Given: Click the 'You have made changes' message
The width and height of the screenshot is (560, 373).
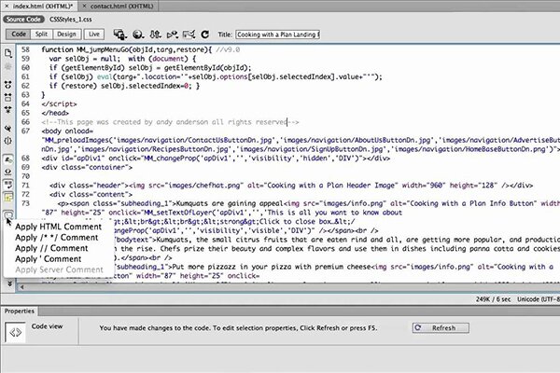Looking at the screenshot, I should (238, 327).
